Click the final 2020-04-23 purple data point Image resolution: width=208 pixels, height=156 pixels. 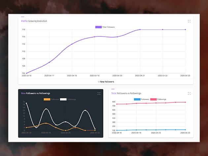point(185,30)
